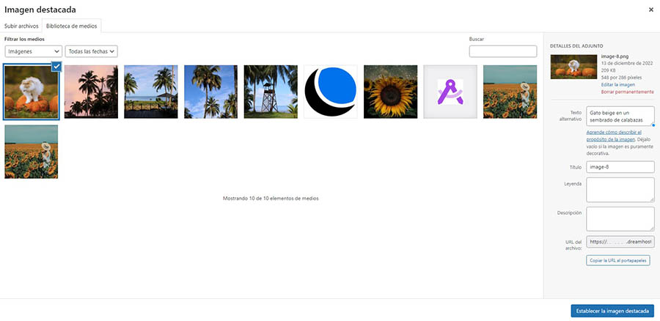Click the Editar la imagen link

point(616,85)
